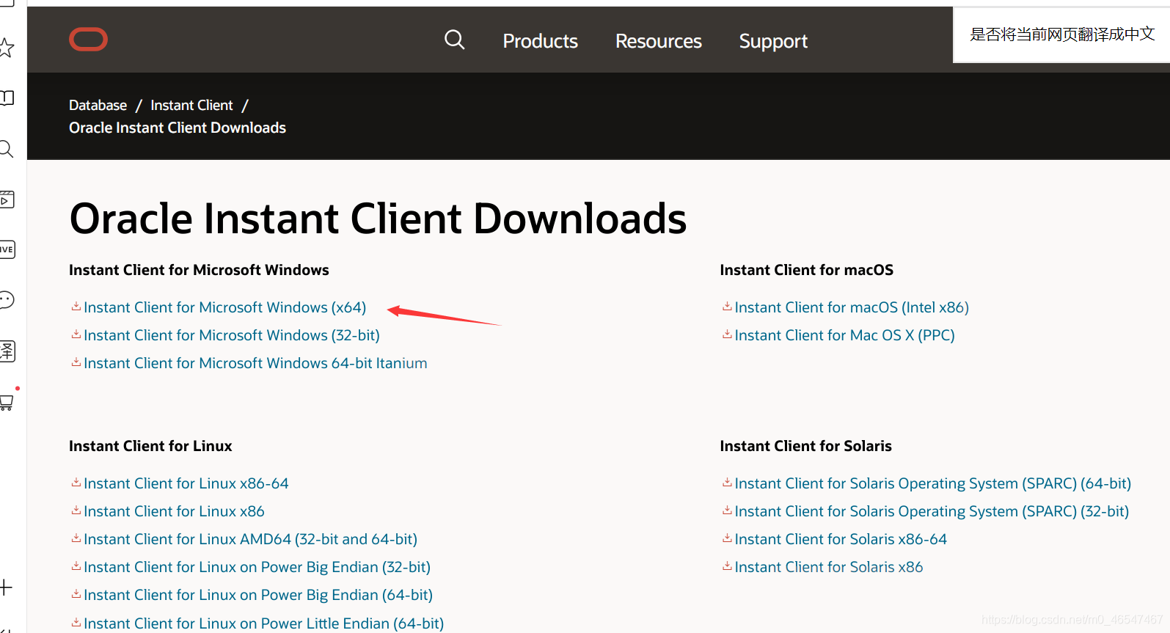Screen dimensions: 1170x633
Task: Open Windows 64-bit Itanium client link
Action: coord(255,363)
